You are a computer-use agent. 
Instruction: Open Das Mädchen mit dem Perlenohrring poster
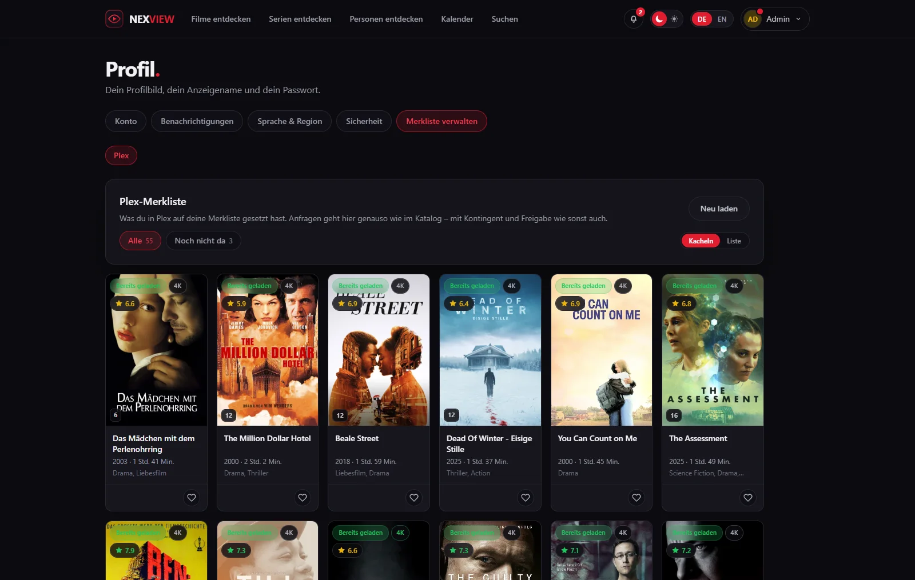point(156,350)
